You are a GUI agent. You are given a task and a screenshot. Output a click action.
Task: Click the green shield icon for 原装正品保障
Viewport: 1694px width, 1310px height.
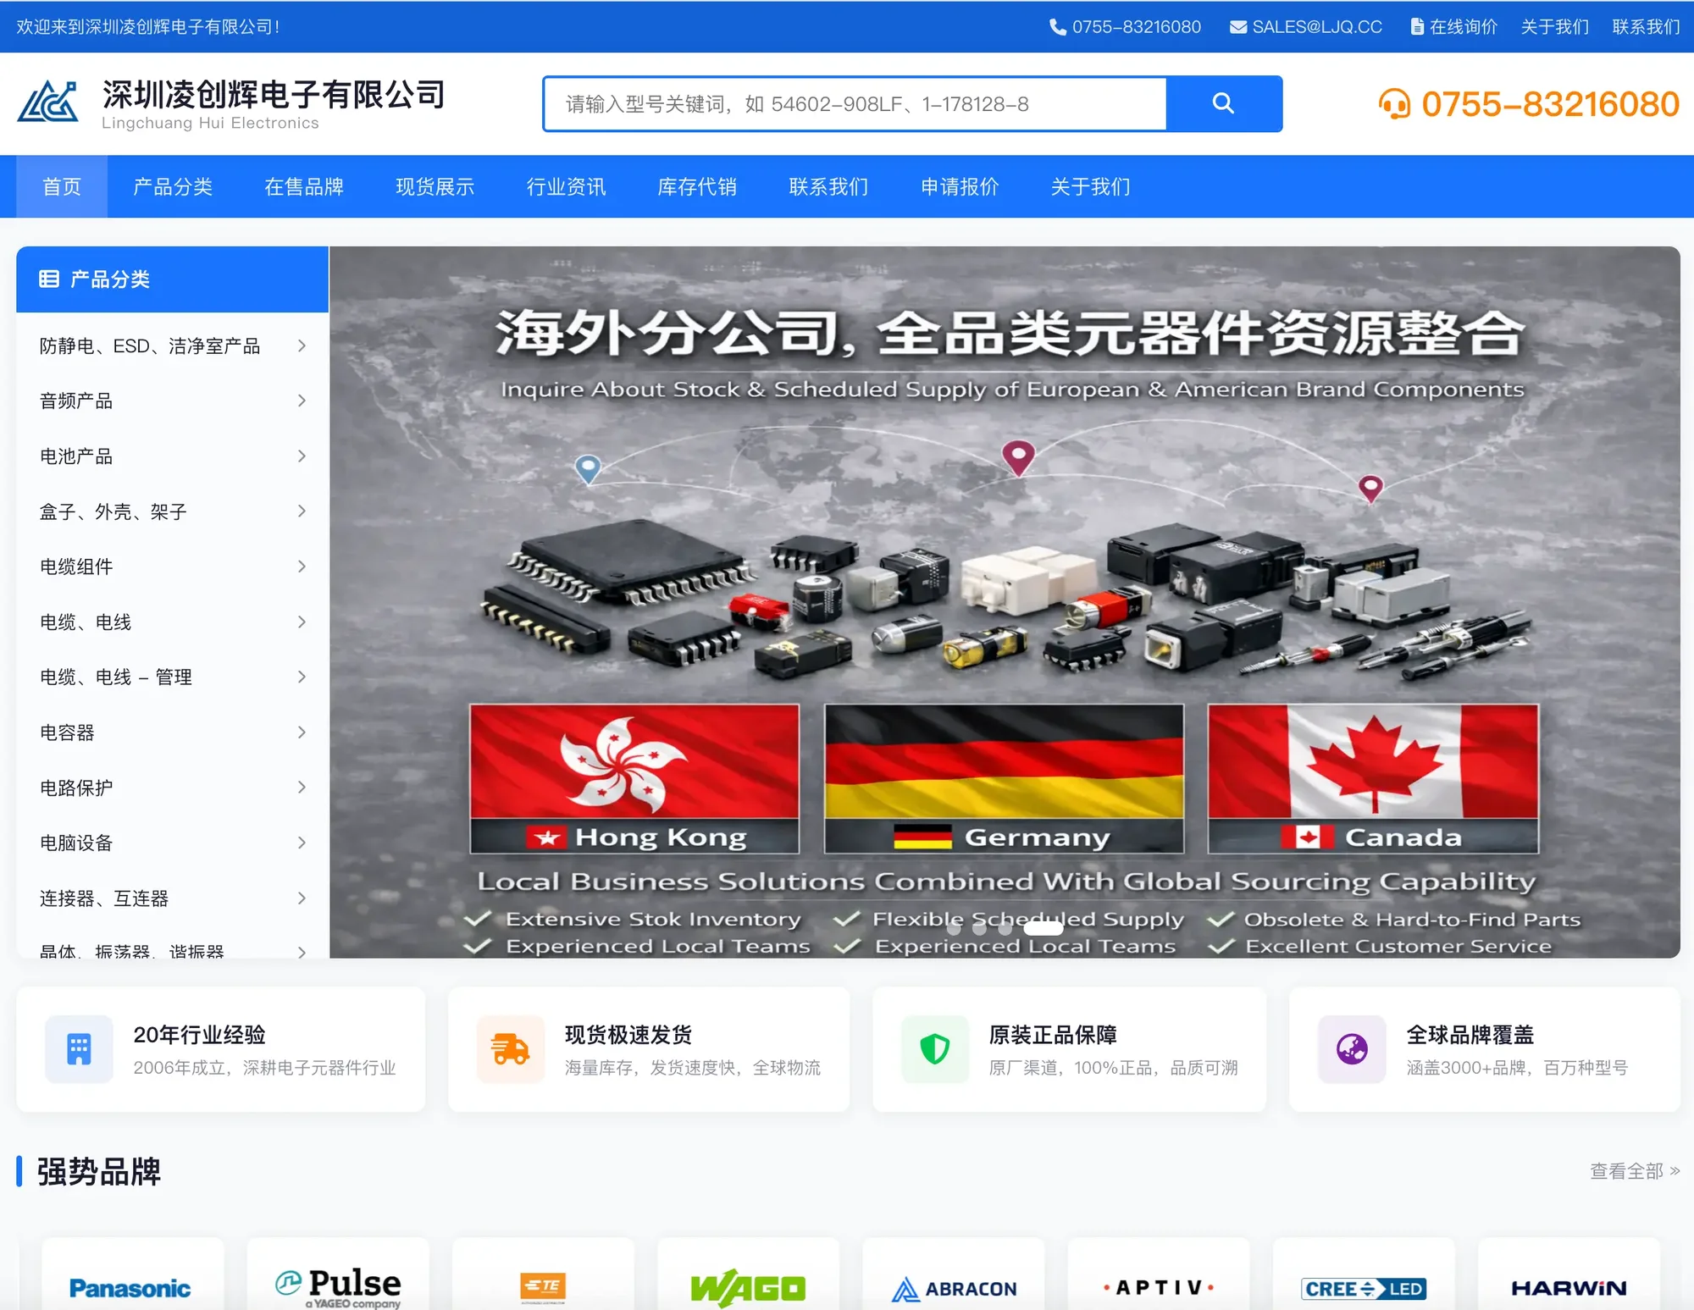tap(935, 1049)
